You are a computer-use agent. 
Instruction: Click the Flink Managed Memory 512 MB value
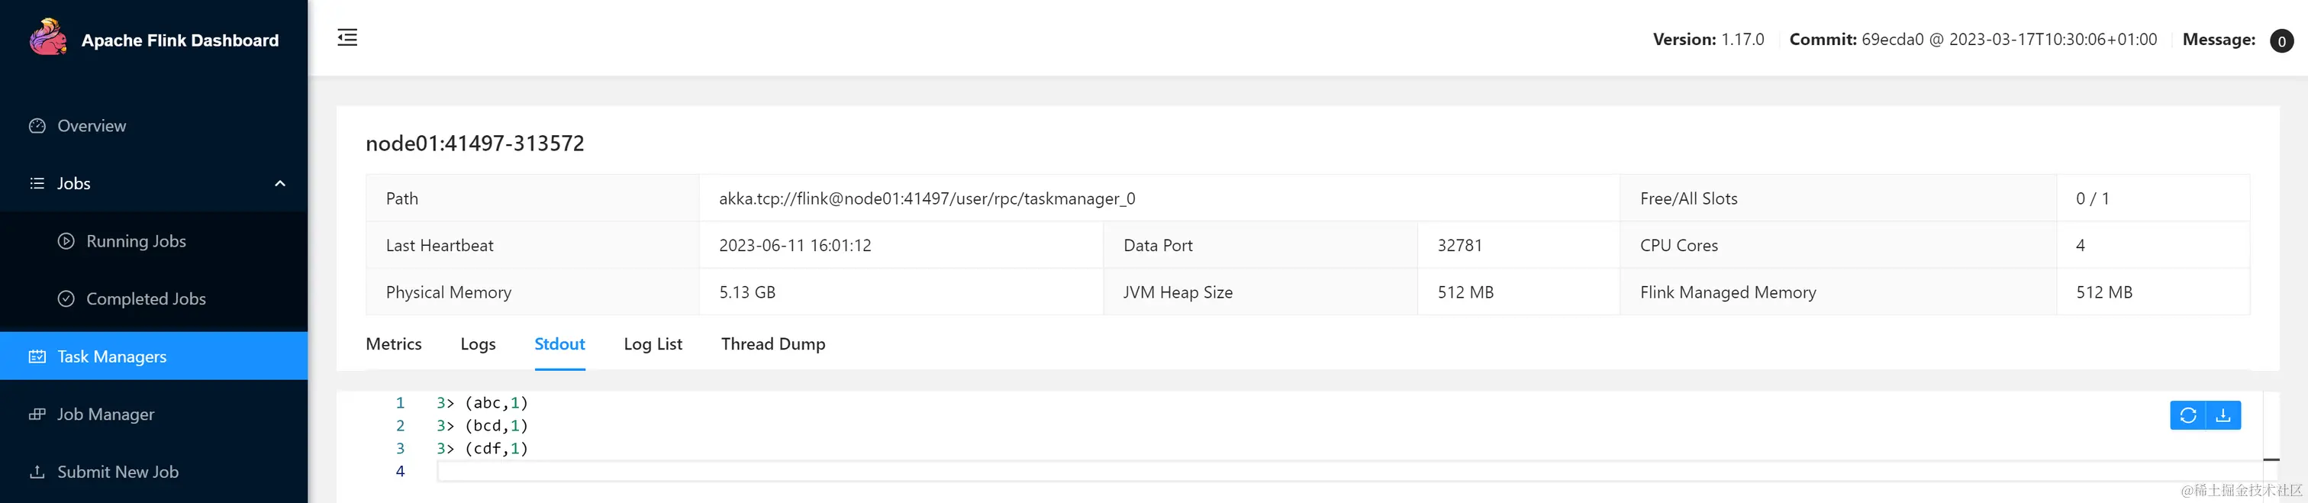(2103, 292)
